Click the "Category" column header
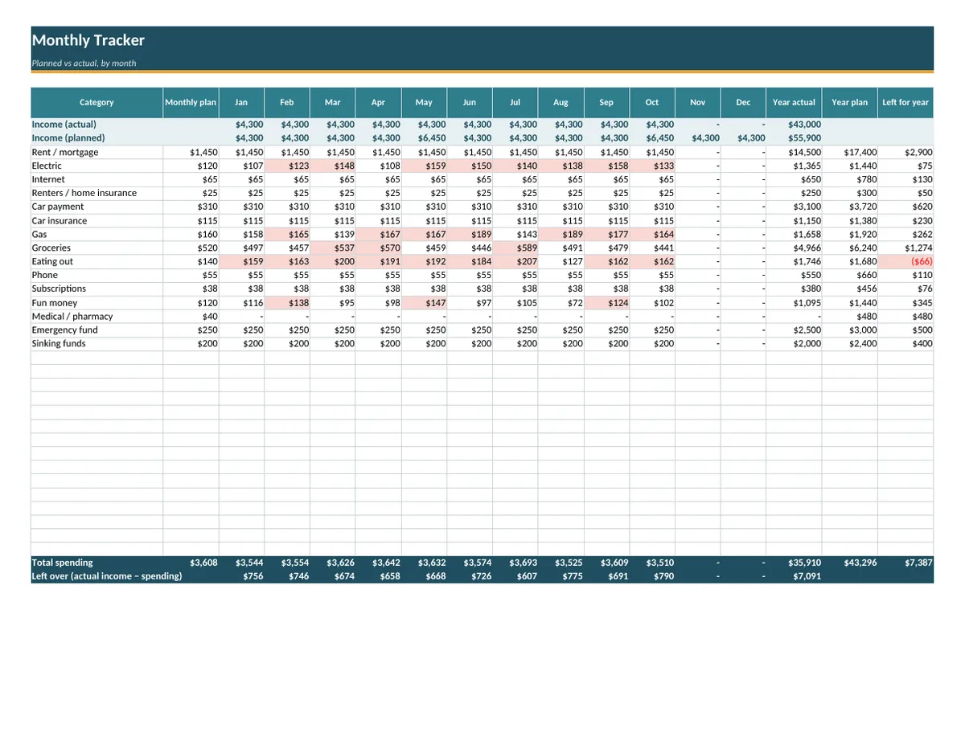965x745 pixels. pyautogui.click(x=96, y=102)
